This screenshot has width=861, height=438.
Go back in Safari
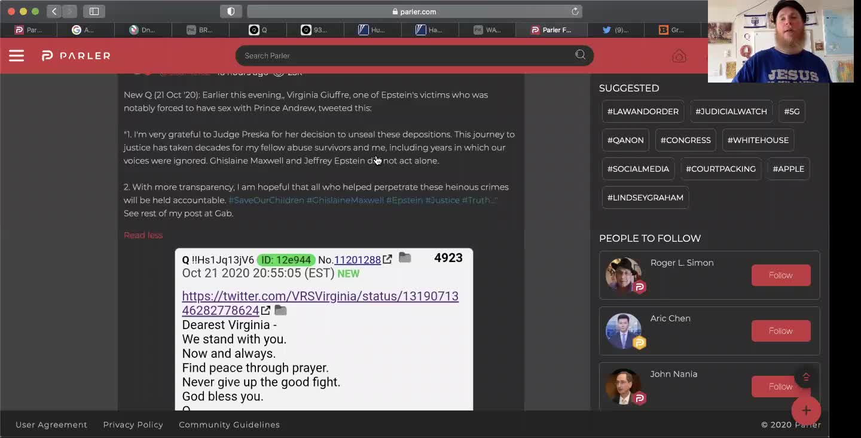click(x=54, y=11)
